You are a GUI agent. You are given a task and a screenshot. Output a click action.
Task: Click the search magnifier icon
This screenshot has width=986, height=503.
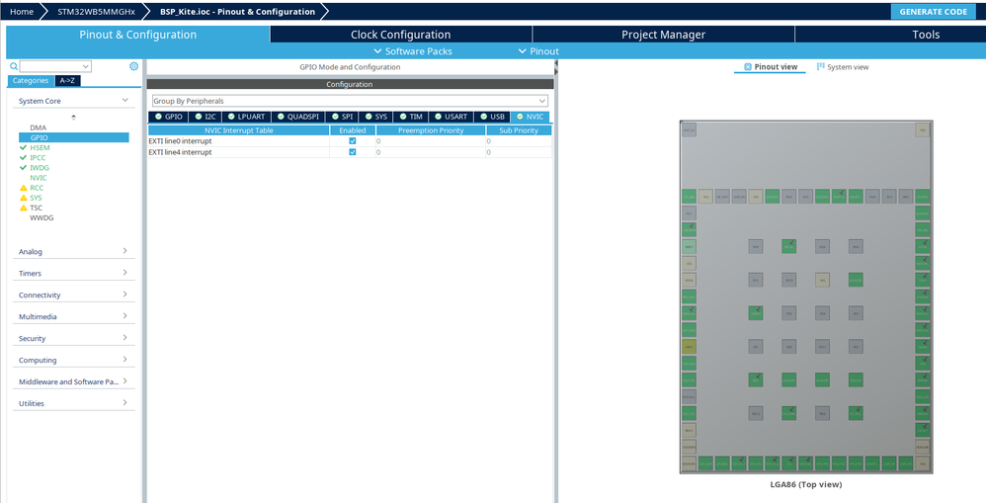pyautogui.click(x=14, y=66)
